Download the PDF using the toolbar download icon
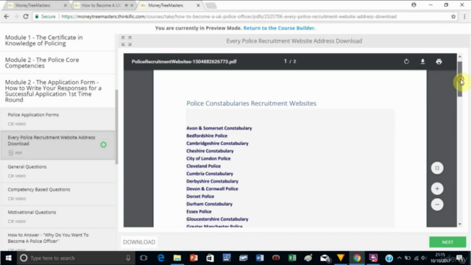 [422, 62]
